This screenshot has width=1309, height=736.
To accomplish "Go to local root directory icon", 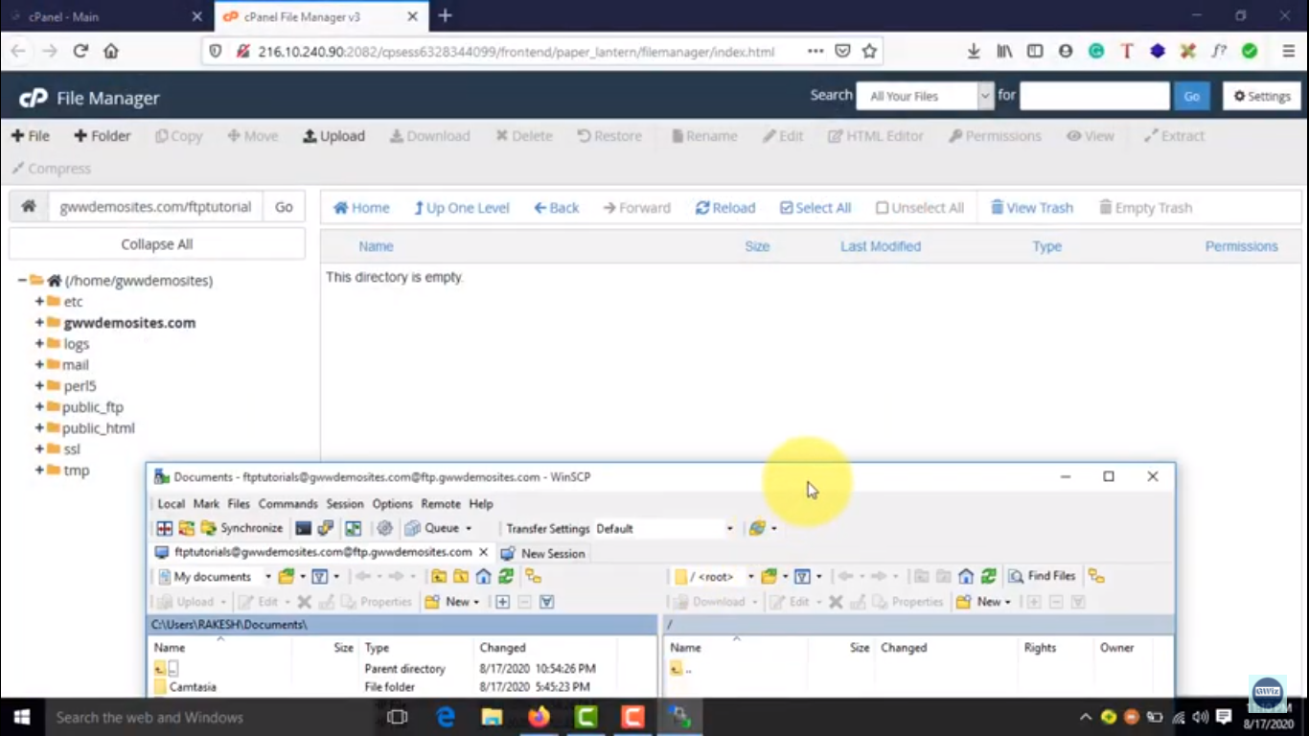I will click(461, 577).
